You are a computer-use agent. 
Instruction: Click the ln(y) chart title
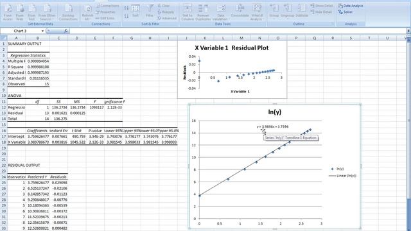point(274,112)
